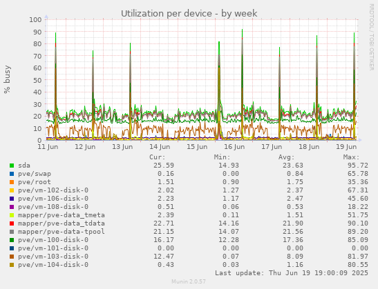Screen dimensions: 378x289
Task: Click pve/root max value 35.36
Action: 358,182
